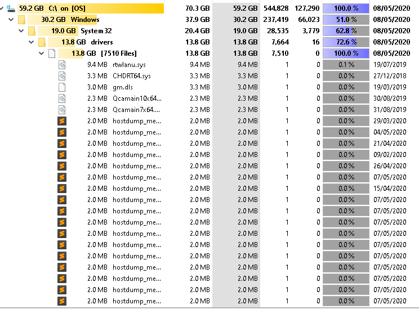Click the 20.4 GB allocated value for System32
The height and width of the screenshot is (309, 419).
coord(197,31)
